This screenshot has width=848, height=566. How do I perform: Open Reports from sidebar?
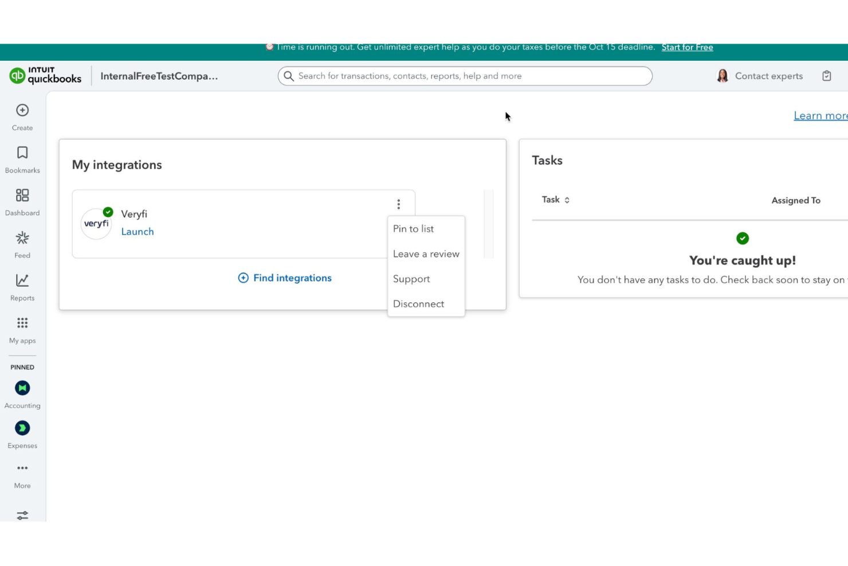22,287
